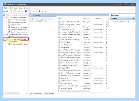The image size is (139, 101).
Task: Click the Pause service icon
Action: pyautogui.click(x=43, y=11)
